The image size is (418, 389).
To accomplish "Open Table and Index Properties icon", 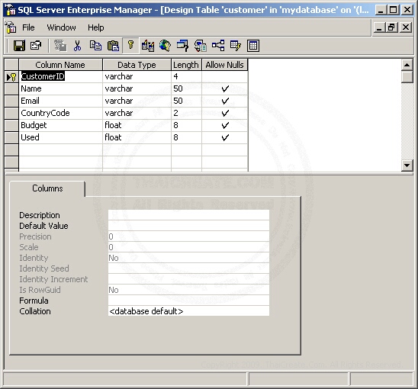I will (x=36, y=46).
